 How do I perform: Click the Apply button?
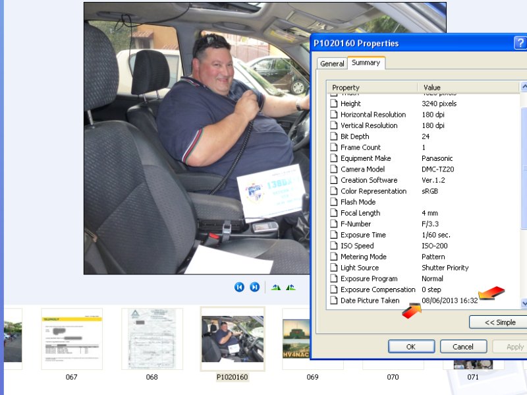tap(510, 347)
